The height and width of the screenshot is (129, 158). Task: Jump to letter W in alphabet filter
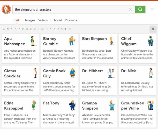[70, 29]
